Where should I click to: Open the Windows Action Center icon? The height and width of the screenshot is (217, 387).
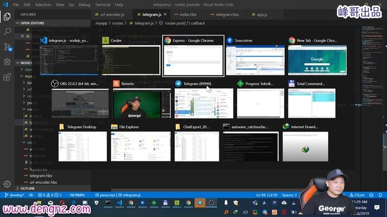[x=377, y=207]
